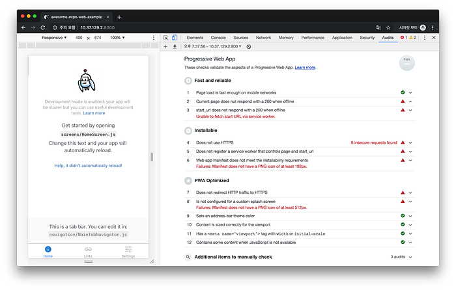The width and height of the screenshot is (456, 290).
Task: Download the audit report
Action: (175, 46)
